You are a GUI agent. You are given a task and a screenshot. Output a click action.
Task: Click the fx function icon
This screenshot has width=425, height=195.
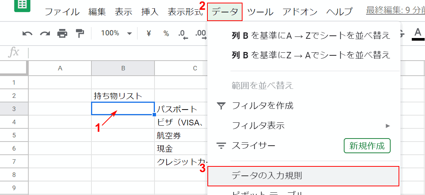point(14,52)
